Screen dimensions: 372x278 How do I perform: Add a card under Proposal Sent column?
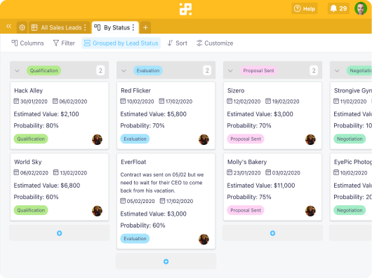(x=272, y=233)
